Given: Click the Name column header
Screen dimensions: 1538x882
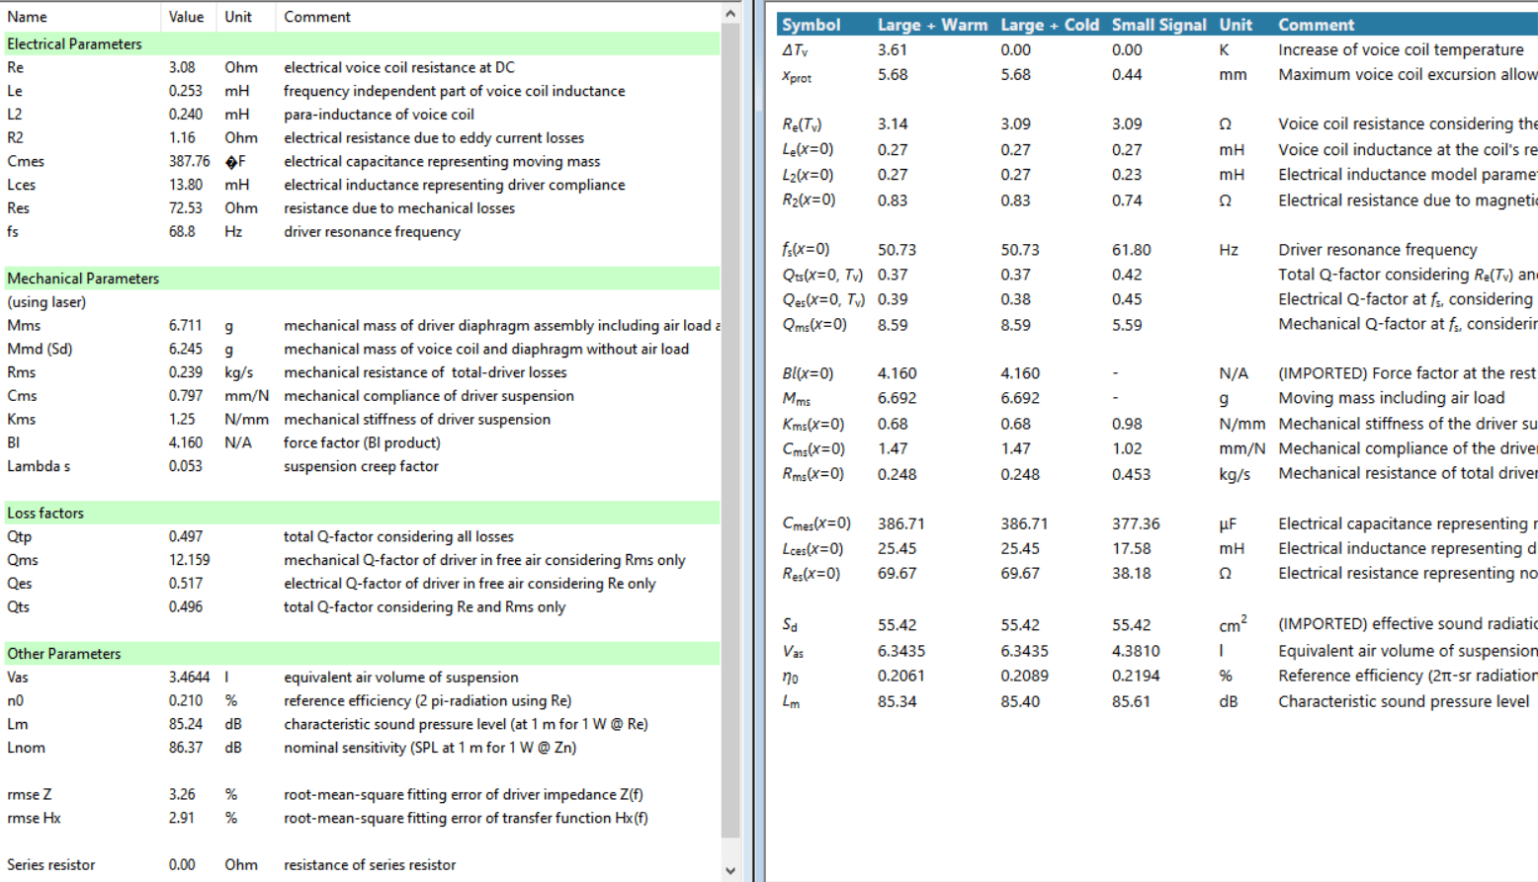Looking at the screenshot, I should (x=27, y=17).
